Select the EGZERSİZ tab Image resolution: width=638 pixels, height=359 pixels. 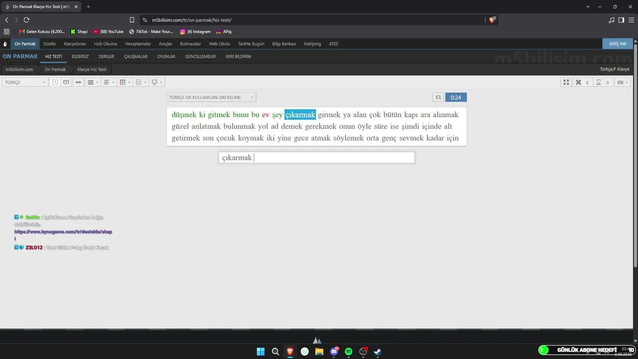pos(80,57)
